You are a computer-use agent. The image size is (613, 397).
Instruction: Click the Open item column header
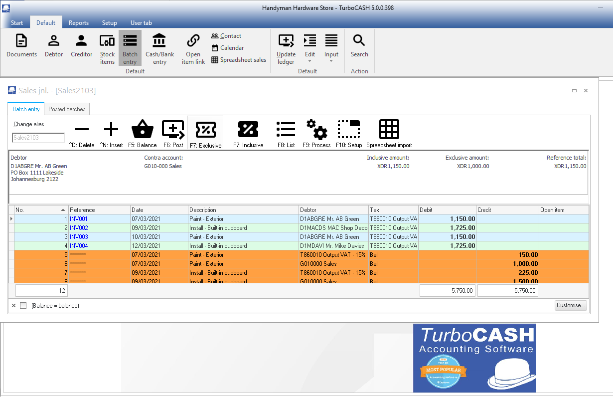pyautogui.click(x=564, y=210)
